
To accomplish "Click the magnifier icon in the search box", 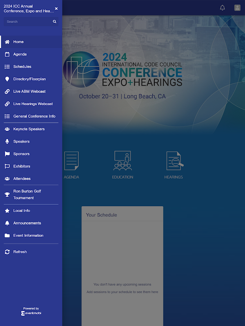I will tap(55, 22).
